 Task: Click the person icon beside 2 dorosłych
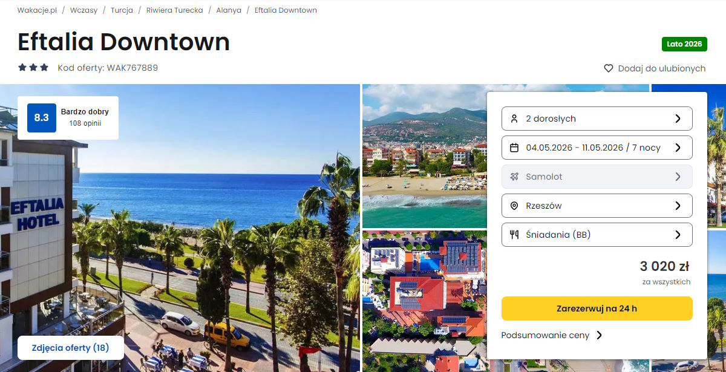pyautogui.click(x=514, y=119)
